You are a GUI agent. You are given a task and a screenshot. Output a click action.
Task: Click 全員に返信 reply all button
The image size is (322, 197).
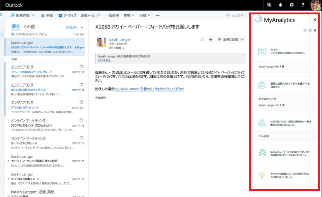228,39
